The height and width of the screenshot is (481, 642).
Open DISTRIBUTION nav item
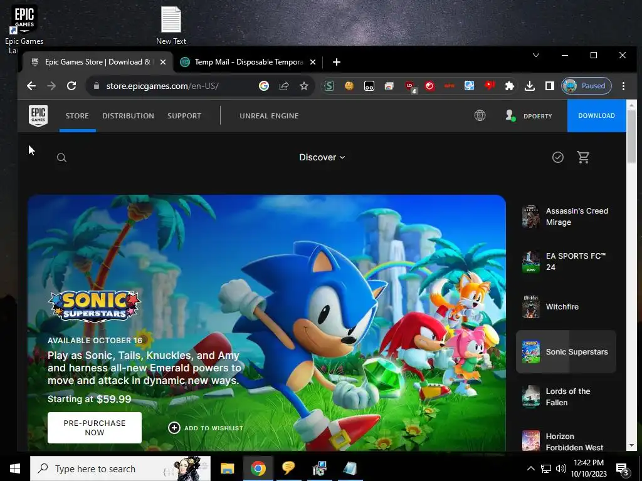point(128,116)
